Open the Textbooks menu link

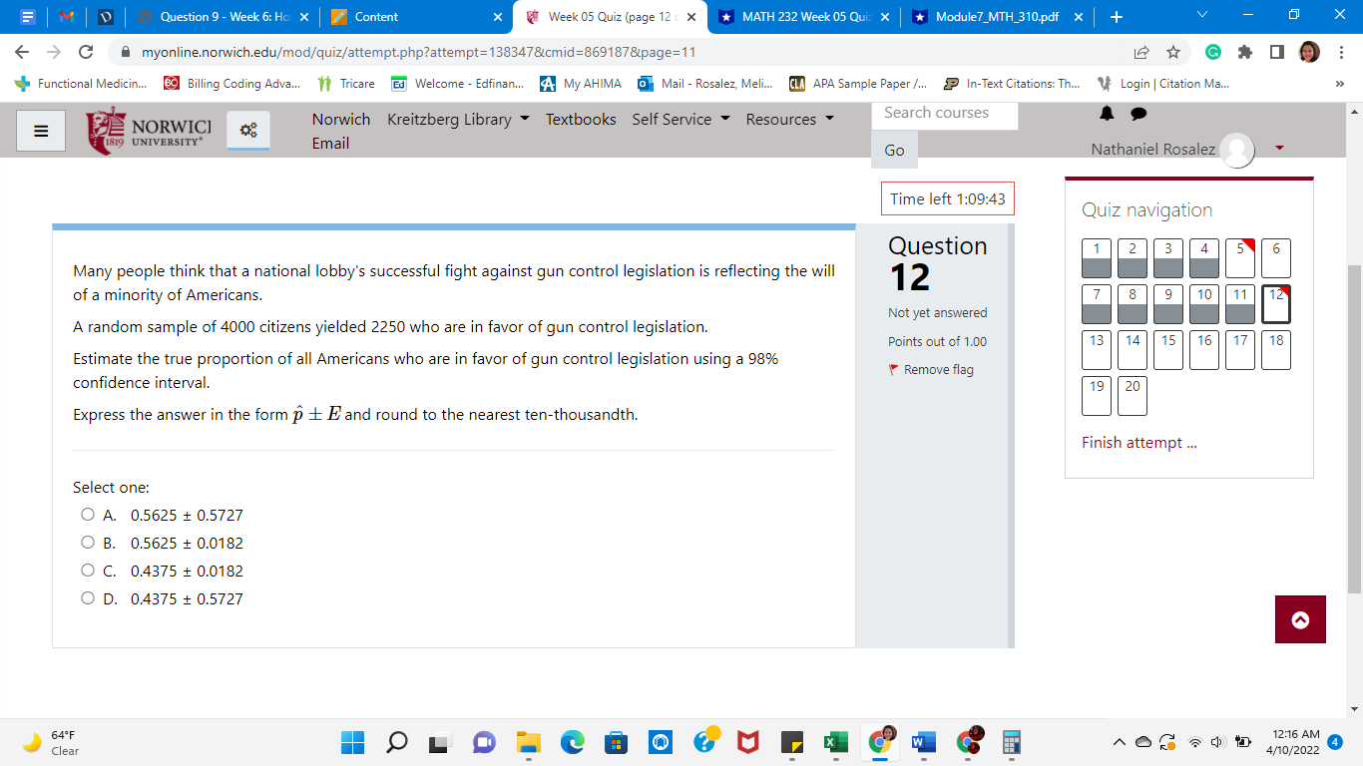pyautogui.click(x=581, y=120)
